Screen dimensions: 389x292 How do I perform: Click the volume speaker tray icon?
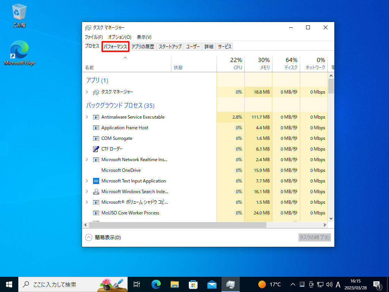(329, 284)
